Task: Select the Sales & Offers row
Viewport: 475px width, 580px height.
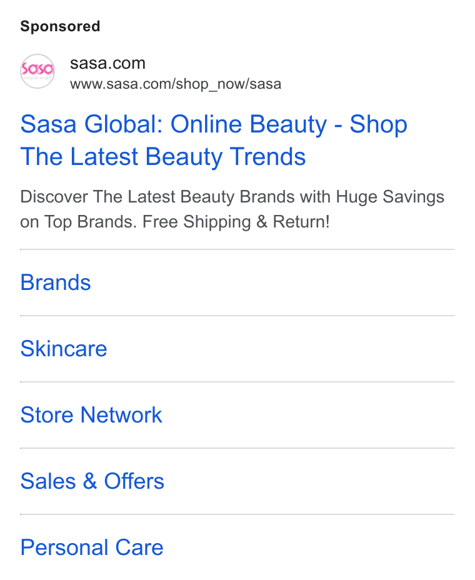Action: [237, 481]
